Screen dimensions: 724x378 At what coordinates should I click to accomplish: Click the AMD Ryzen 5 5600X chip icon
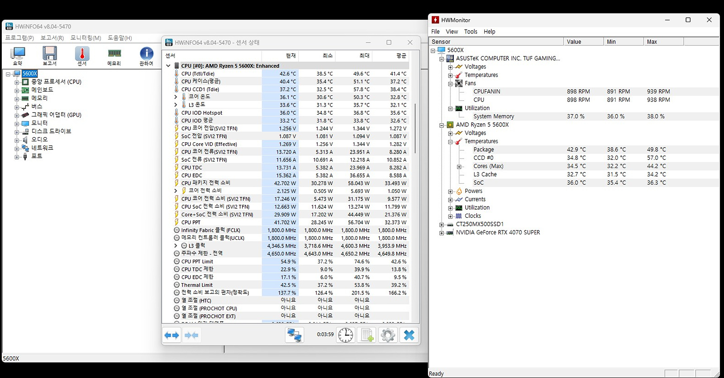pos(450,125)
